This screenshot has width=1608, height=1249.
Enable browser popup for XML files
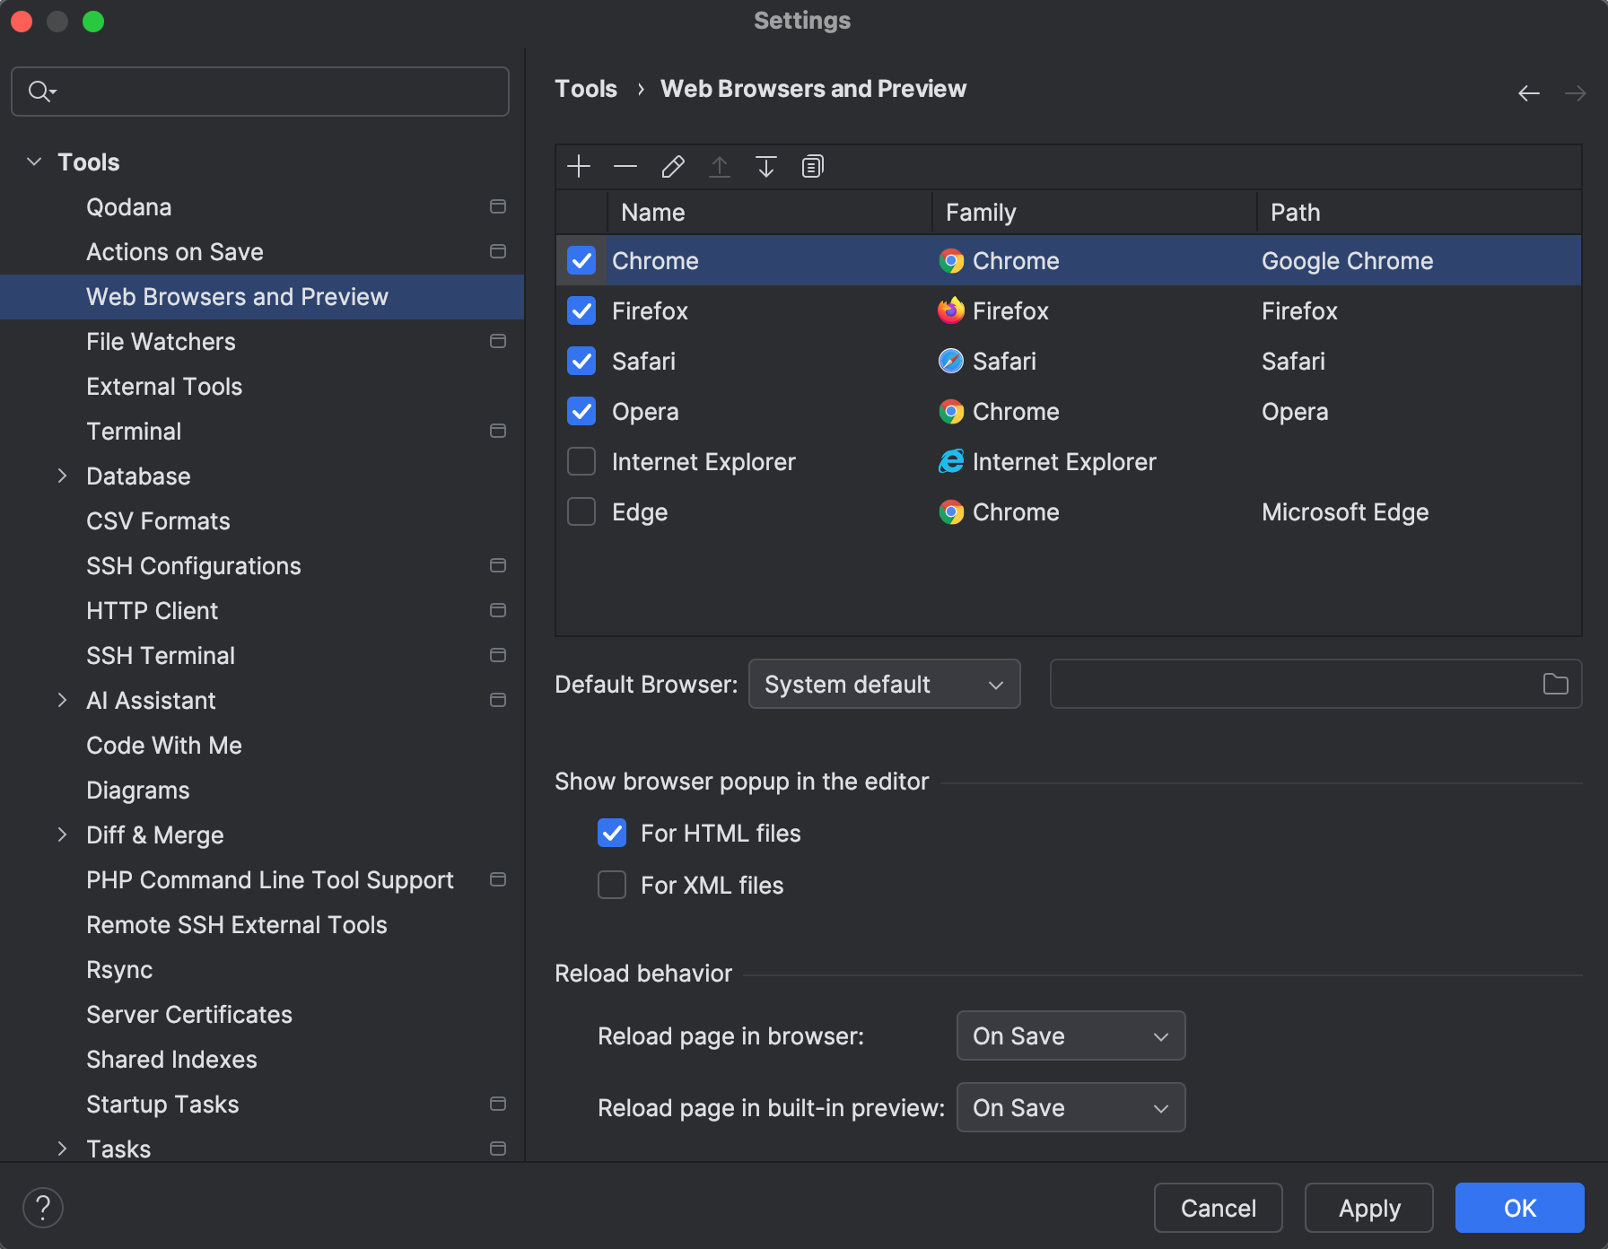coord(611,885)
